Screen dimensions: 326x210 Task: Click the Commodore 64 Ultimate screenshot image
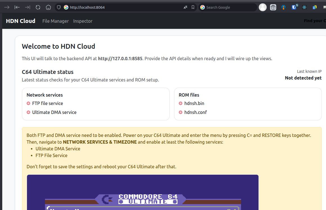142,193
